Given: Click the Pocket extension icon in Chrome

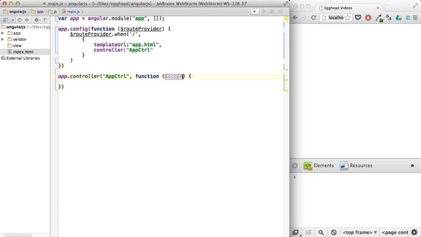Looking at the screenshot, I should point(358,18).
